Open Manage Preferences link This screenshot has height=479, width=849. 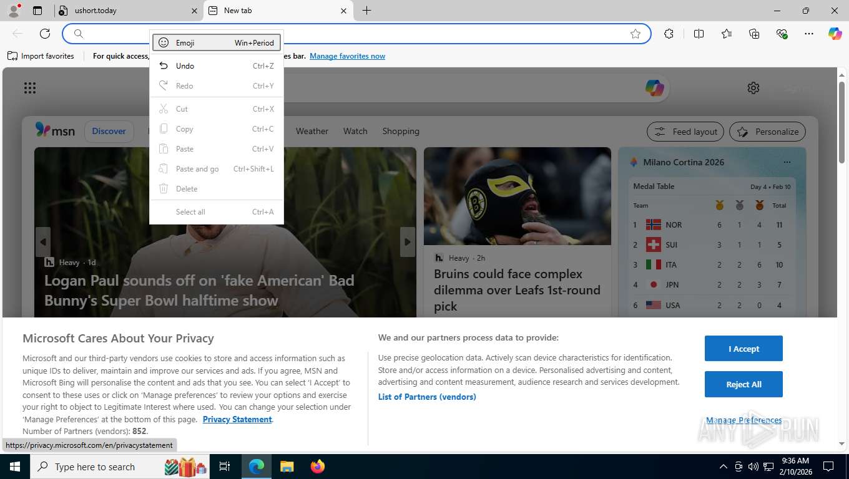pos(743,420)
